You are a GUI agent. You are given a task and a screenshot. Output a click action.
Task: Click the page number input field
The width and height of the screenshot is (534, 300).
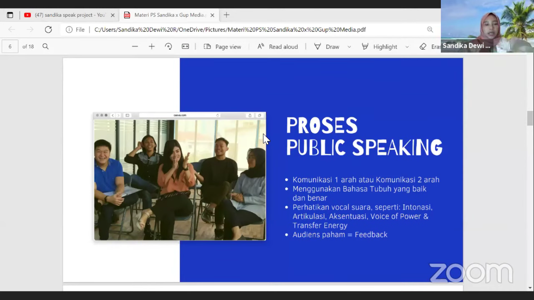click(10, 47)
